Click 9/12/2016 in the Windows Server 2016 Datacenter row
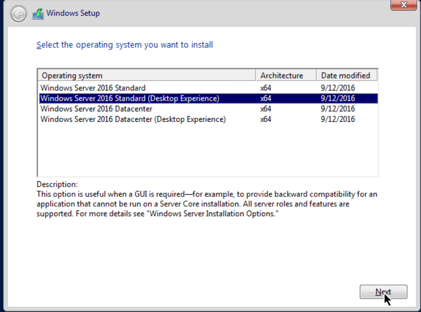The image size is (421, 312). [338, 109]
